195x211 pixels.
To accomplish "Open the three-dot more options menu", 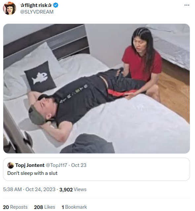I will tap(187, 5).
